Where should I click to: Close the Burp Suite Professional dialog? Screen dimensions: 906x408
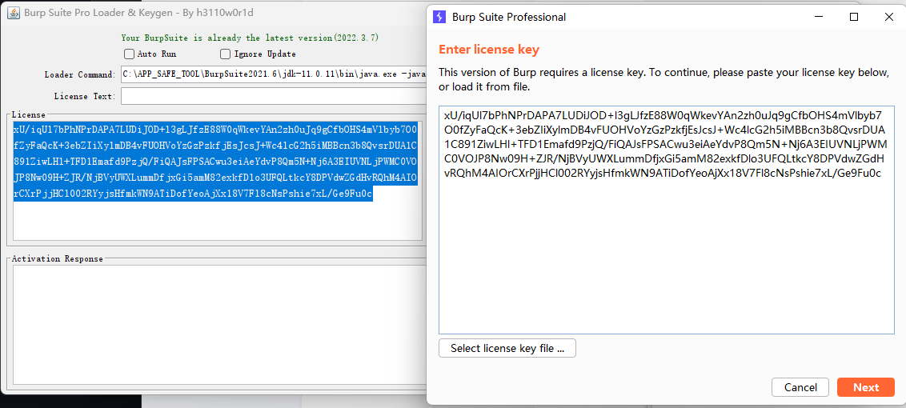(888, 18)
